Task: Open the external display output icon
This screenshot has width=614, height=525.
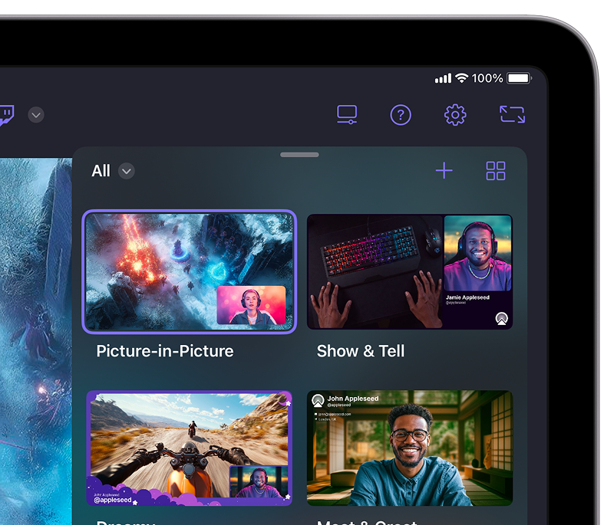Action: [347, 115]
